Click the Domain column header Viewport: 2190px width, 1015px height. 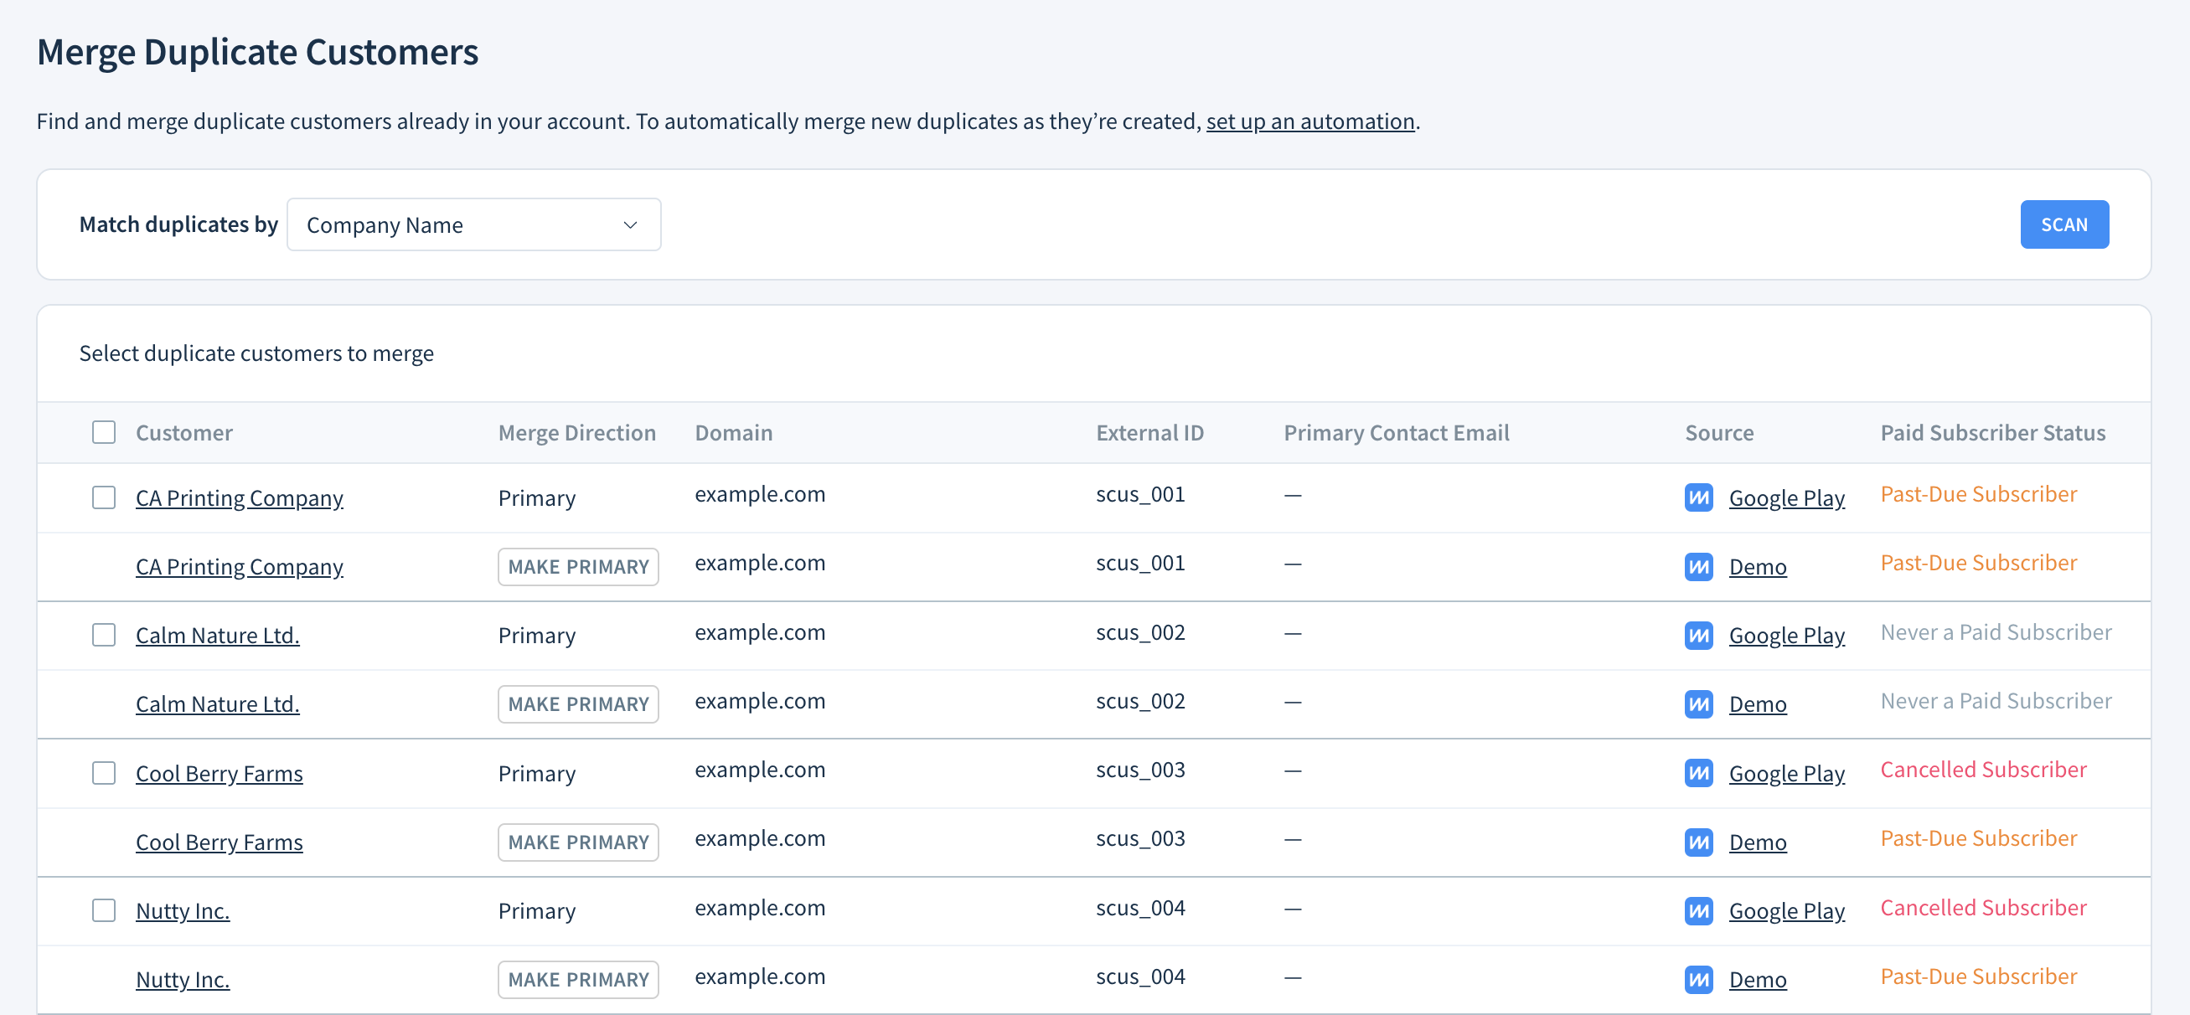734,432
